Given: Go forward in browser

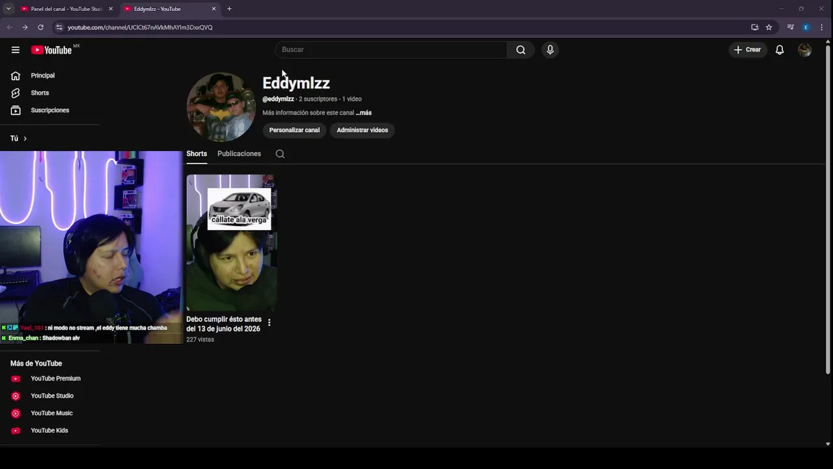Looking at the screenshot, I should pyautogui.click(x=25, y=27).
